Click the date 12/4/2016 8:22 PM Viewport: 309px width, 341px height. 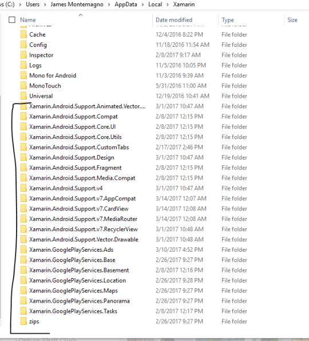[179, 34]
